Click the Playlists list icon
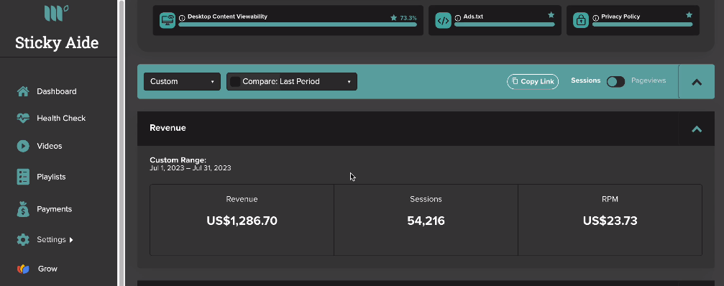Screen dimensions: 724x286 [23, 177]
